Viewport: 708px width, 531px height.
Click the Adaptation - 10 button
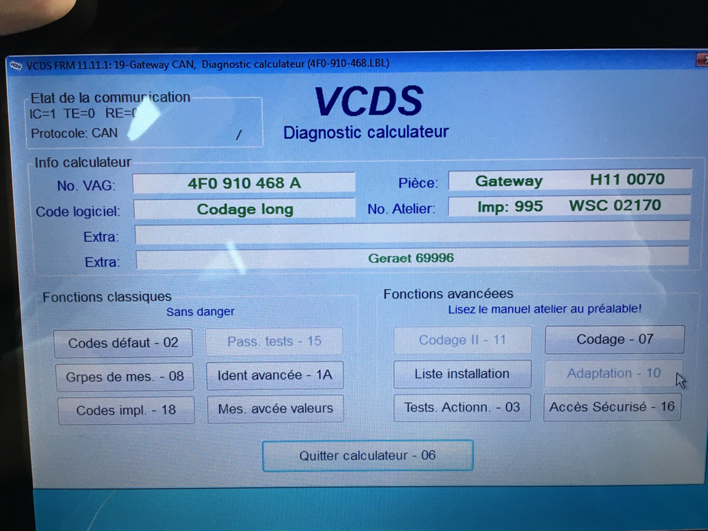614,373
